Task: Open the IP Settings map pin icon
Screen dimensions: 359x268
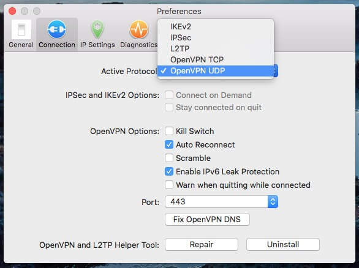Action: [x=97, y=29]
